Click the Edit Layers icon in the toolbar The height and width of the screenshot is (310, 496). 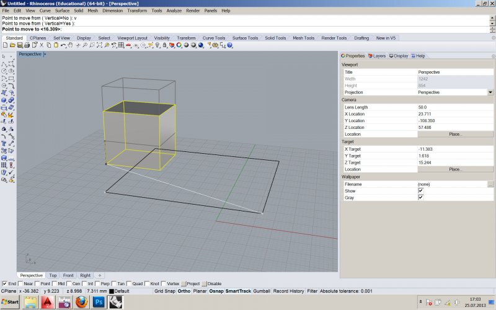[172, 45]
